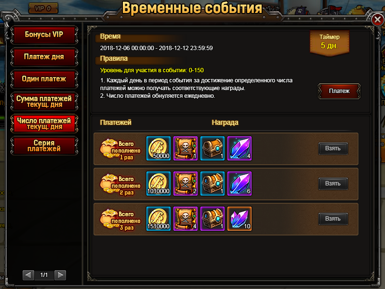385x289 pixels.
Task: Select the purple crystal with quantity 4
Action: click(239, 148)
